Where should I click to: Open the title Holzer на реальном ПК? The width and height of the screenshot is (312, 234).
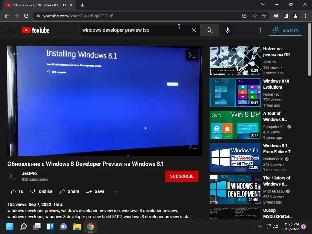(276, 52)
